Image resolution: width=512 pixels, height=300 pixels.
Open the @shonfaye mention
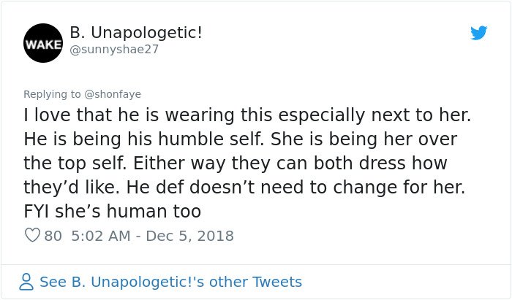pos(113,94)
